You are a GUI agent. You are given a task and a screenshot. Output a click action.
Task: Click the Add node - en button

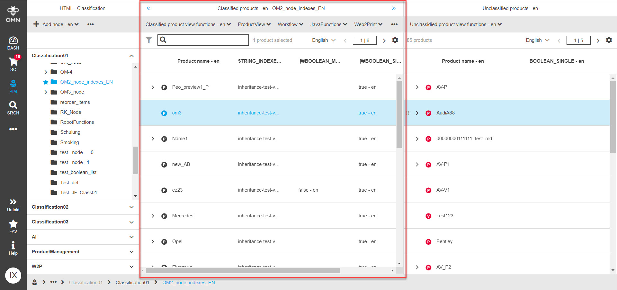55,24
